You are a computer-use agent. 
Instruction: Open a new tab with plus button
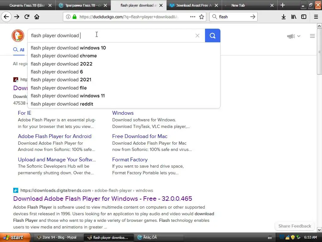tap(283, 5)
